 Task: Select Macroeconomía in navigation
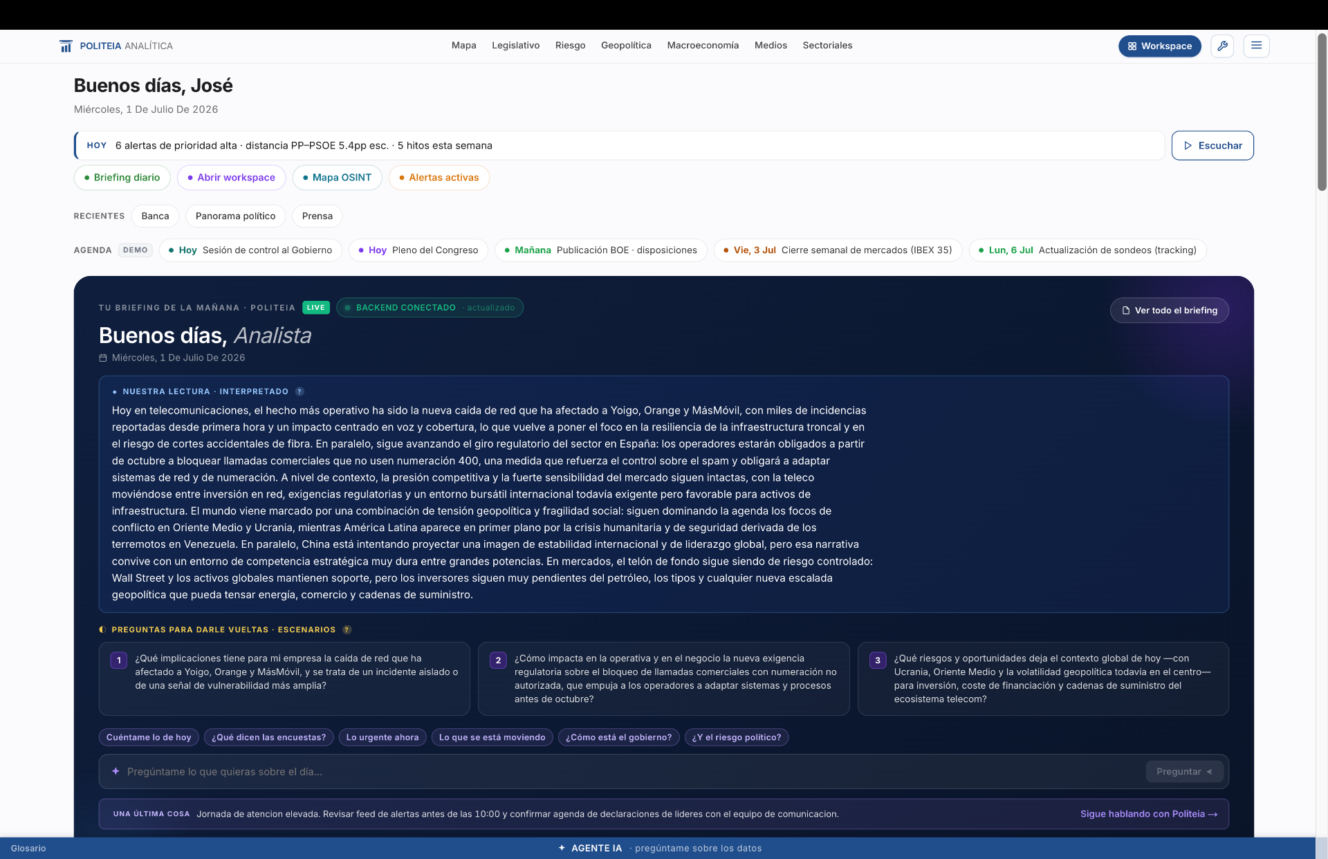pyautogui.click(x=703, y=45)
